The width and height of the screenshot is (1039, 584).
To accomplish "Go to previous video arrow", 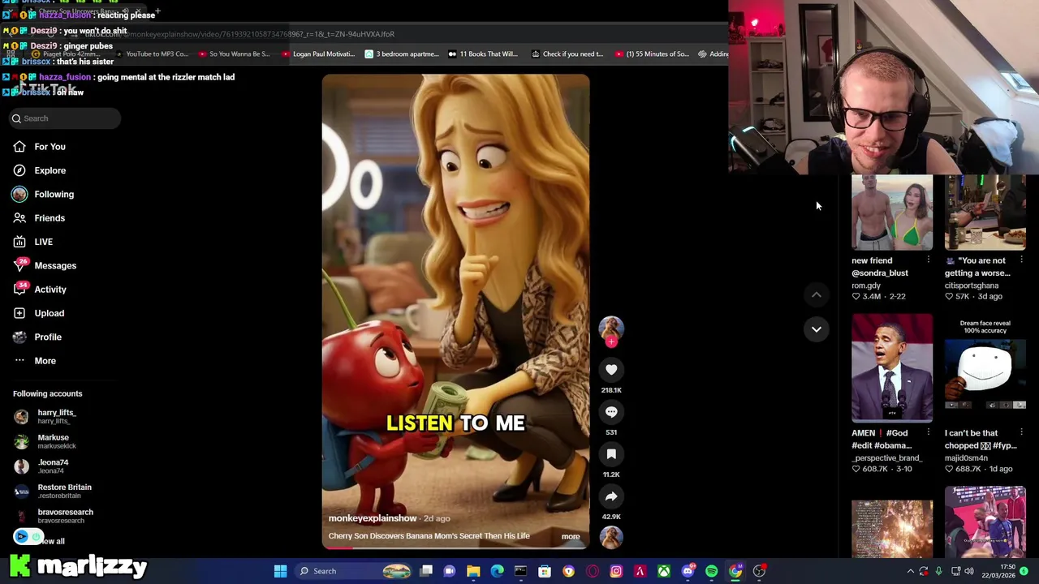I will point(817,295).
